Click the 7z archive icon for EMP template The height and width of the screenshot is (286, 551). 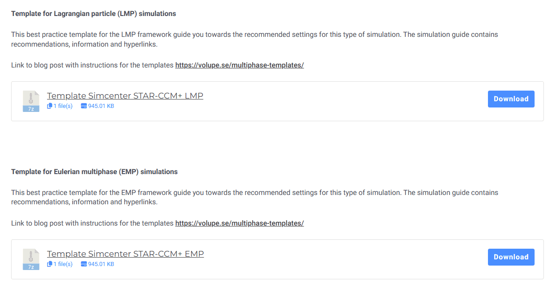(31, 259)
